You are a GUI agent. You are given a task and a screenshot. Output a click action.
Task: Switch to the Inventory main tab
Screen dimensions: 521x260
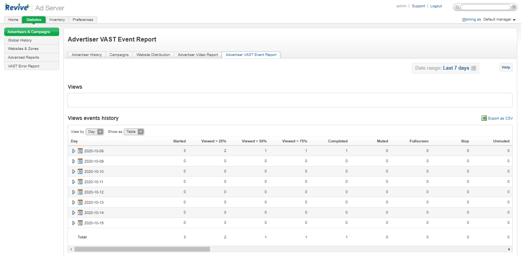click(x=57, y=20)
